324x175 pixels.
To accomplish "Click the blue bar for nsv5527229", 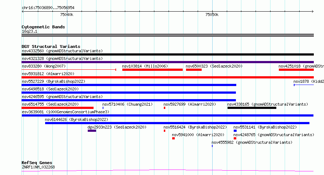I will 129,85.
